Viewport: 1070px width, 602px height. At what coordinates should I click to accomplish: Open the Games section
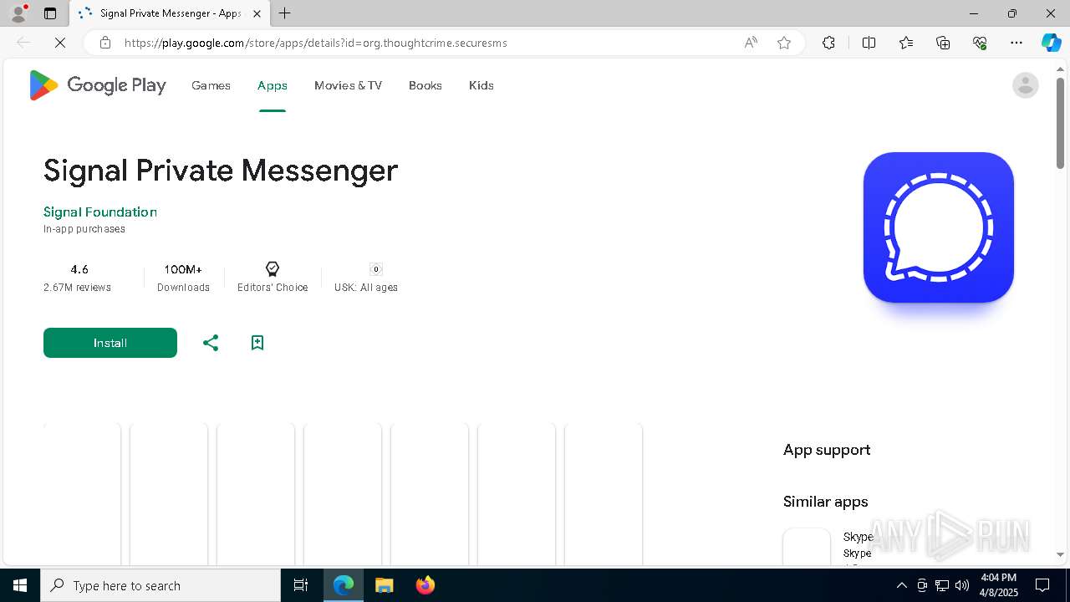[211, 85]
